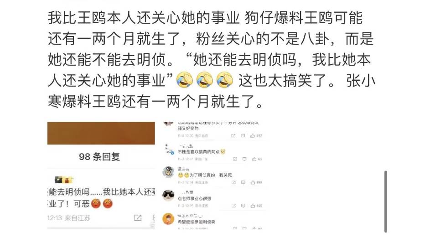Screen dimensions: 425x238
Task: Open the orange avatar of '希望继续参加明侦啊' commenter
Action: [168, 219]
